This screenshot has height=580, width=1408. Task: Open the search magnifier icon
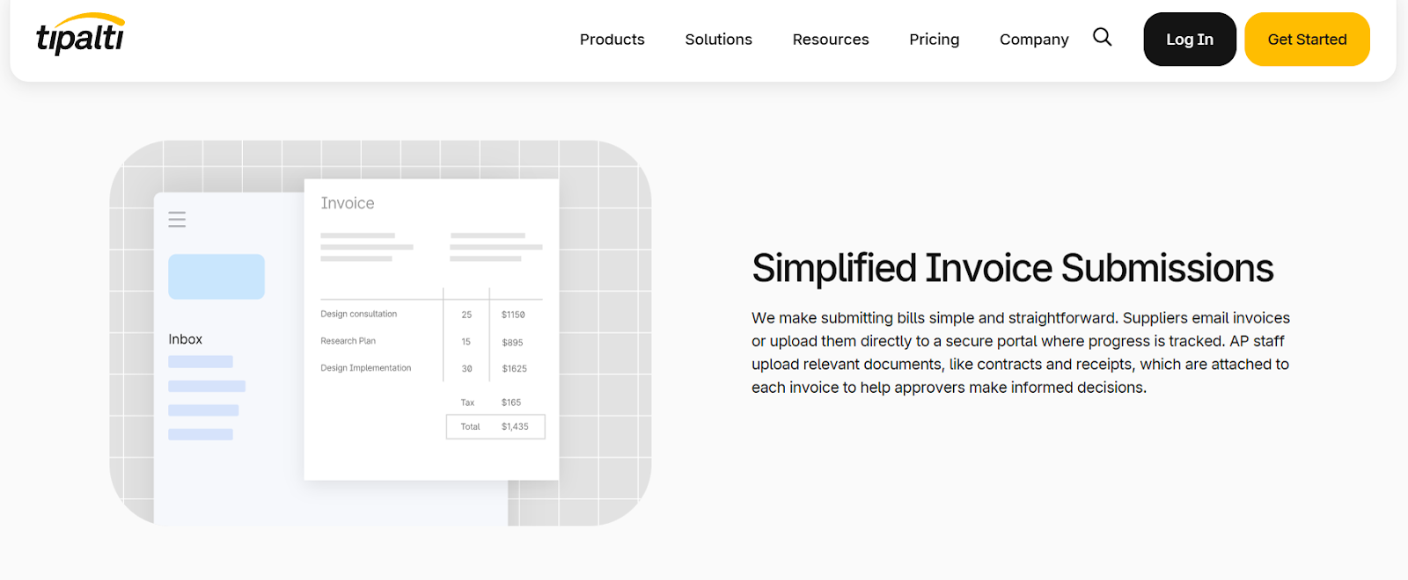point(1102,37)
